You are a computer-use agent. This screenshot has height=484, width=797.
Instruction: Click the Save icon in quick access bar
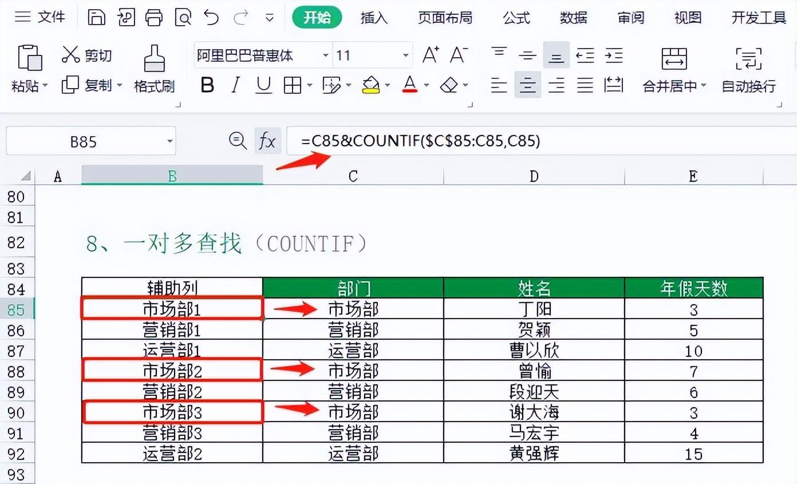96,18
